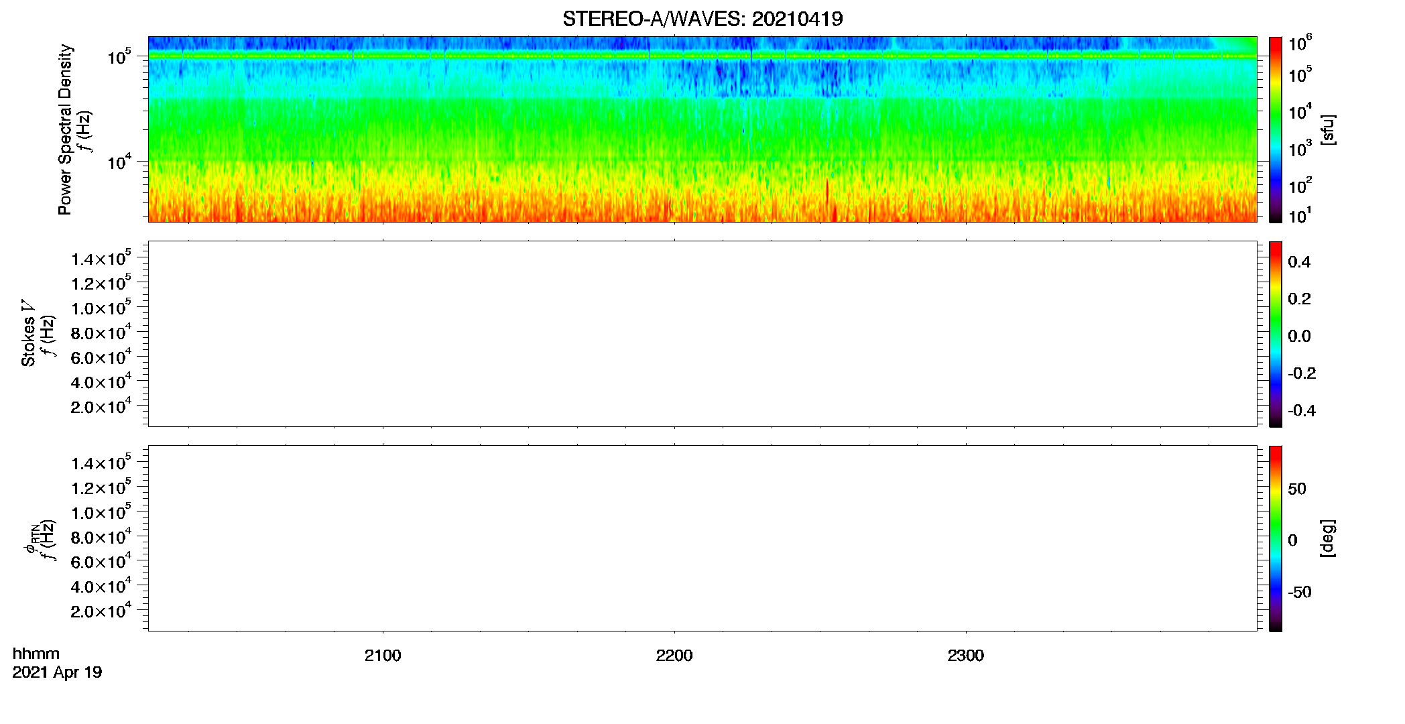Click the red spike near 2230 in spectrogram

tap(827, 191)
